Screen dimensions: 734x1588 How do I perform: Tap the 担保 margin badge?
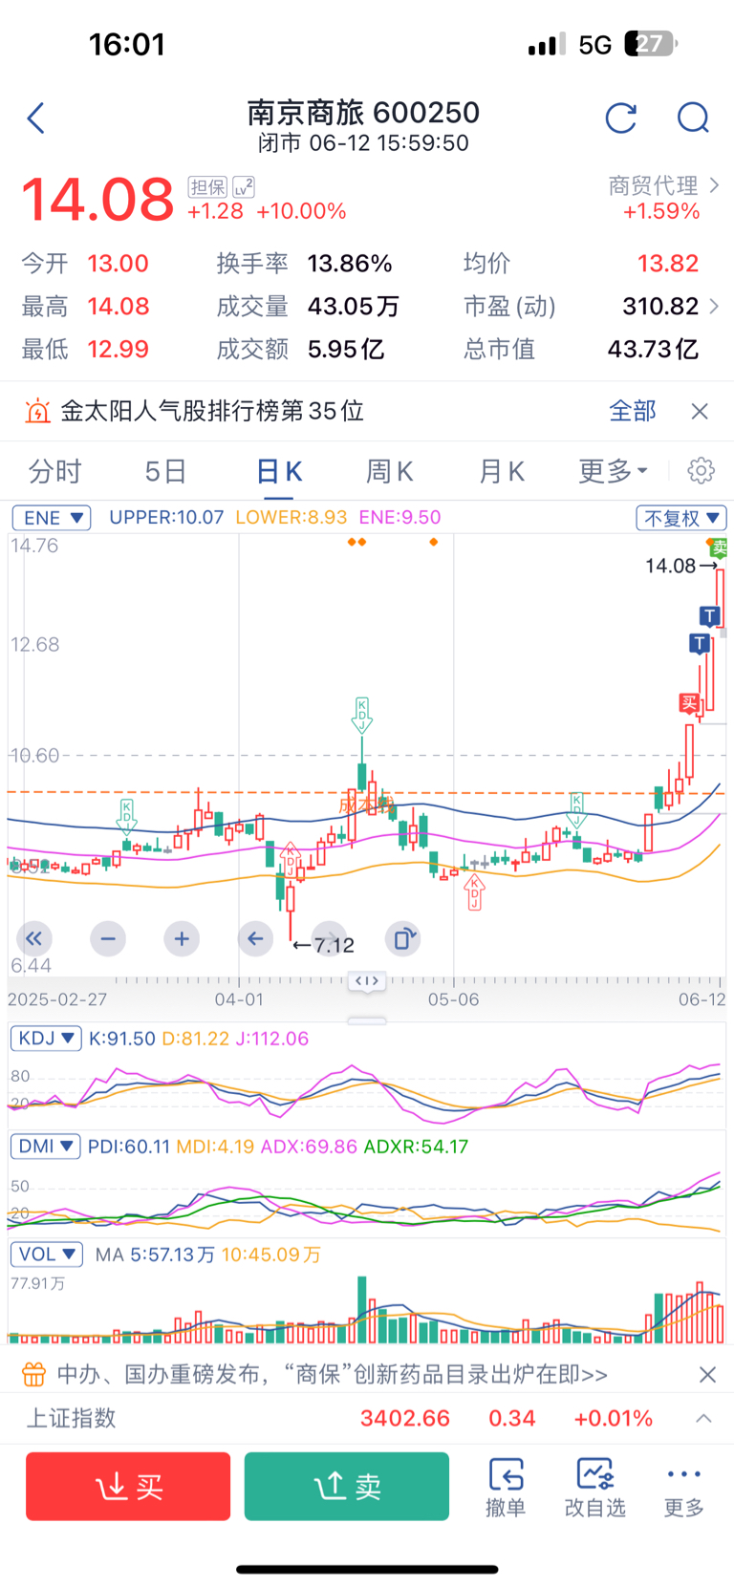207,186
